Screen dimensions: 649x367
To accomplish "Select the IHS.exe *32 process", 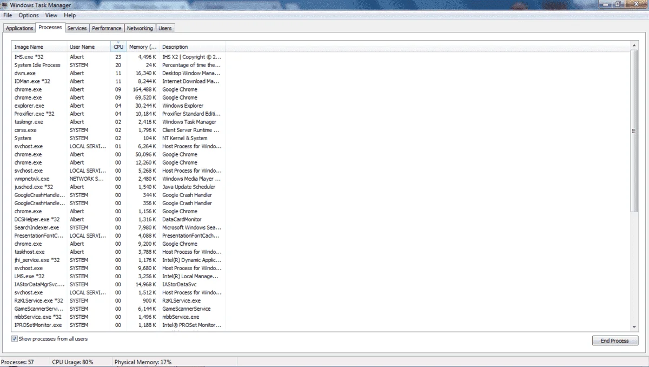I will click(118, 56).
